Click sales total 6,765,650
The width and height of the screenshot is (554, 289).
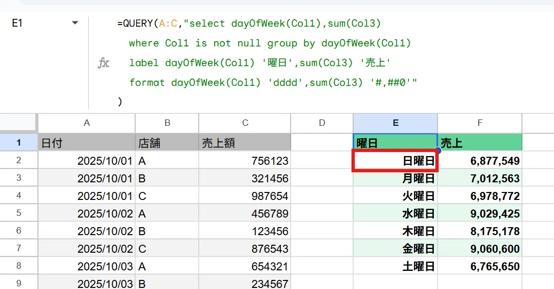(x=480, y=266)
